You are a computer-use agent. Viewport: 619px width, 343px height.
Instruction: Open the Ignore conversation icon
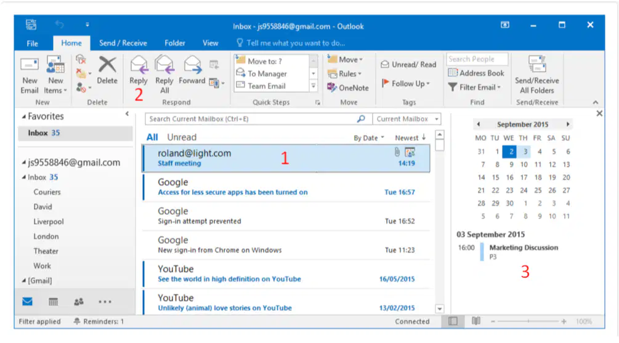pos(81,60)
